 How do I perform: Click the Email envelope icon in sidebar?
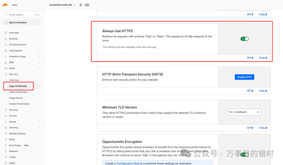coord(6,68)
